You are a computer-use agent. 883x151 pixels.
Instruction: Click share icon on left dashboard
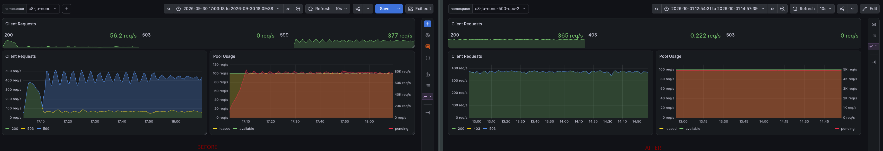358,9
